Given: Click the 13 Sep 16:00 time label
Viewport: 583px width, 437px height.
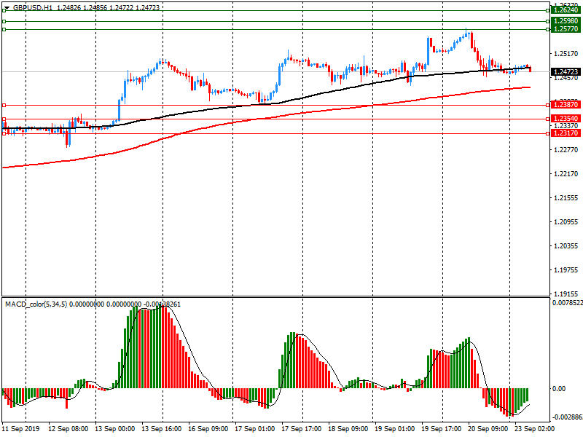Looking at the screenshot, I should pos(161,429).
